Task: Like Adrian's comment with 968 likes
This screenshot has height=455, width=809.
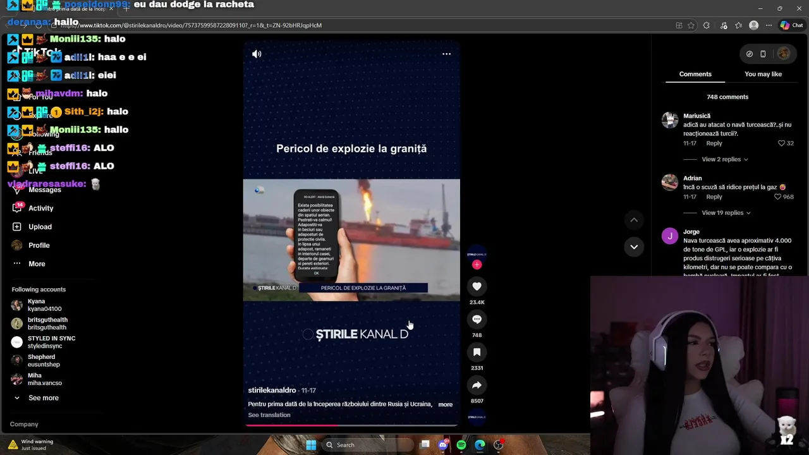Action: tap(778, 197)
